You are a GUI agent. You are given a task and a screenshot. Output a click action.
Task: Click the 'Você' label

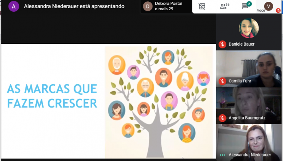click(x=261, y=11)
